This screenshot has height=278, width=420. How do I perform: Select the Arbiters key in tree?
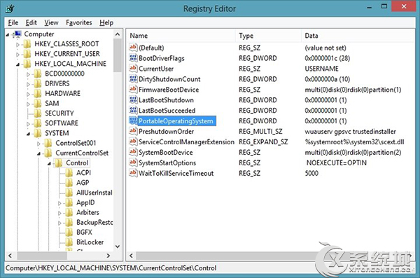click(x=87, y=213)
